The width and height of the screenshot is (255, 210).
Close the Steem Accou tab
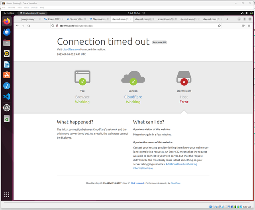click(108, 19)
